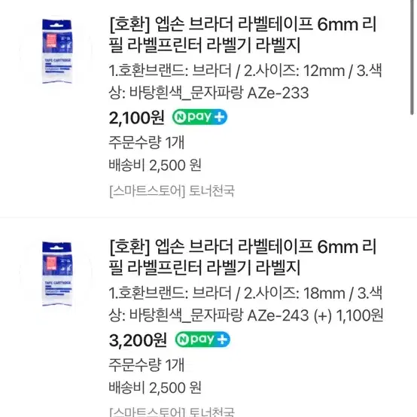Select the AZe-243 option description text
This screenshot has height=417, width=417.
(245, 304)
